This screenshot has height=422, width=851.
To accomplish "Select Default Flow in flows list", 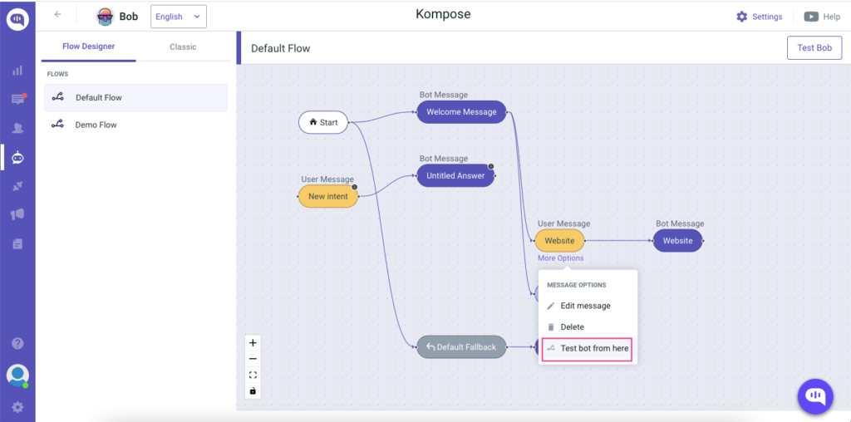I will (135, 98).
